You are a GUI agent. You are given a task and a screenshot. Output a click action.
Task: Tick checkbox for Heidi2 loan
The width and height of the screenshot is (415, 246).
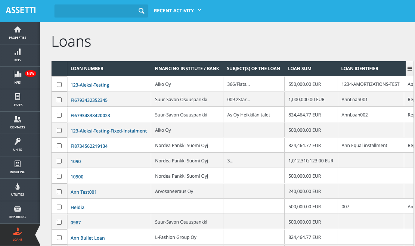(59, 207)
